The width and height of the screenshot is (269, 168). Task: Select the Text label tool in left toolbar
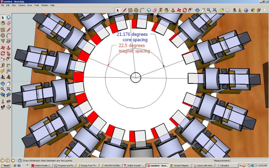pyautogui.click(x=9, y=71)
